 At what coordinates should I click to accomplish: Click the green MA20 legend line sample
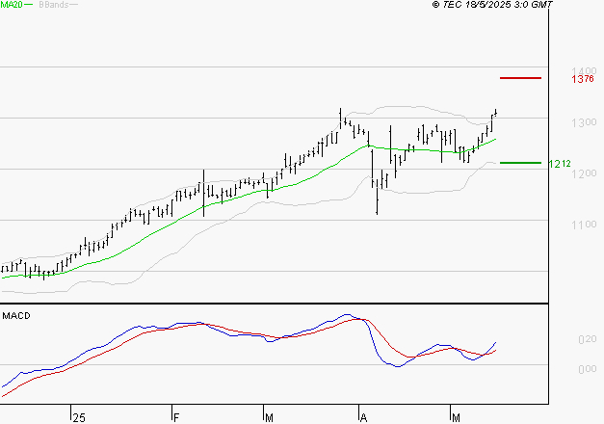coord(29,5)
